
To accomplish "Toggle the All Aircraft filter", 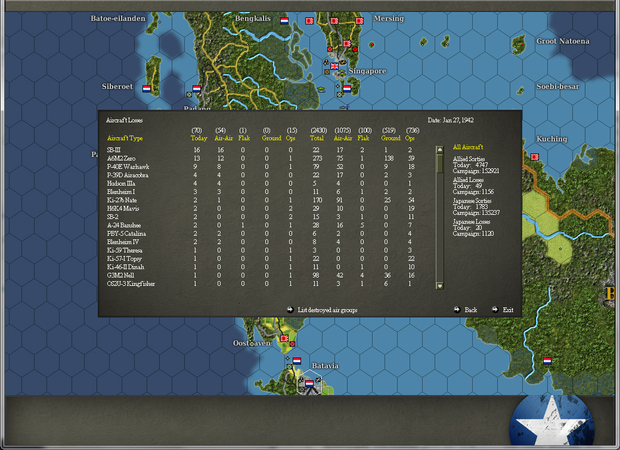I will coord(468,147).
